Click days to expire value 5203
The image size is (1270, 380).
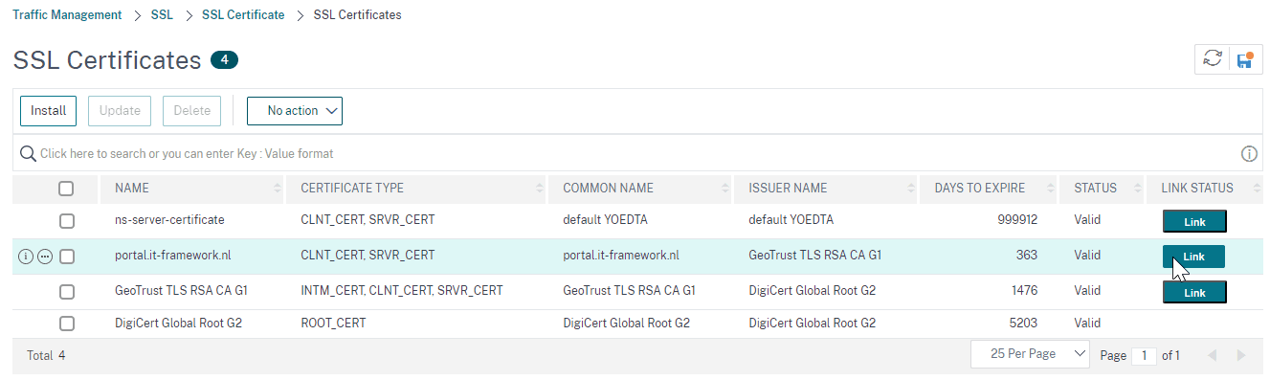(1023, 324)
